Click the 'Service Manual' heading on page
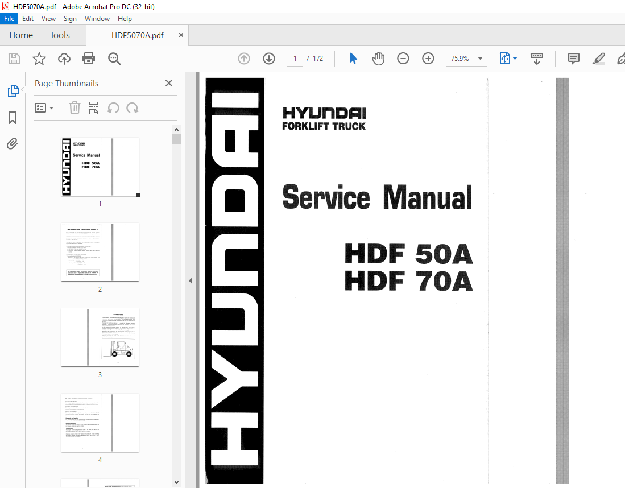625x488 pixels. point(377,197)
